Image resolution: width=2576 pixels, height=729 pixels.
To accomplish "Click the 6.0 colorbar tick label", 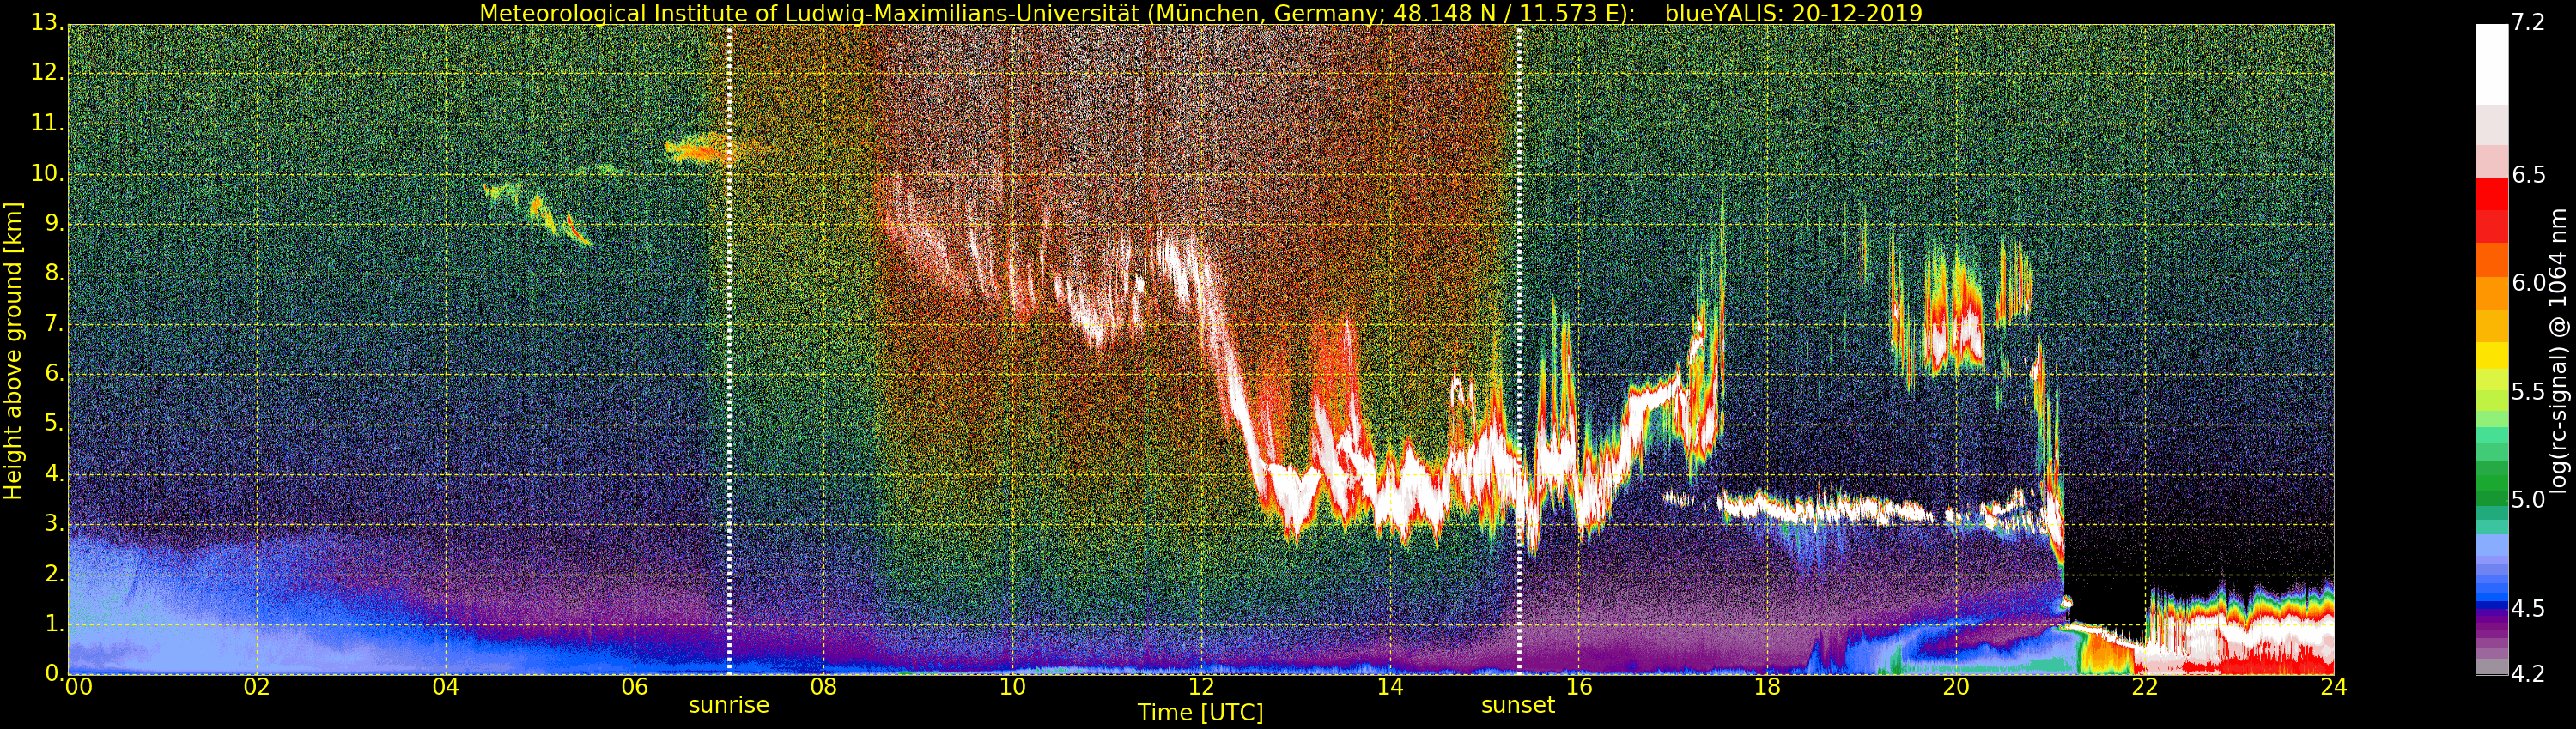I will pyautogui.click(x=2528, y=283).
